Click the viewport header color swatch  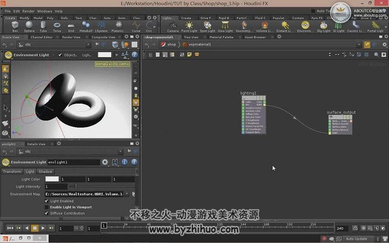(x=105, y=55)
